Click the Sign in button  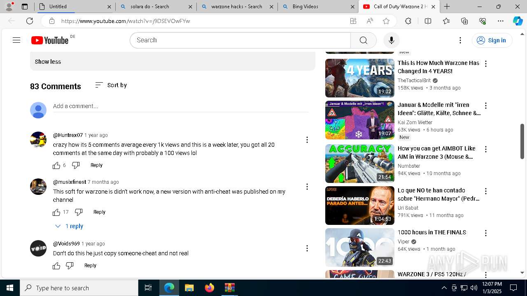pos(492,40)
